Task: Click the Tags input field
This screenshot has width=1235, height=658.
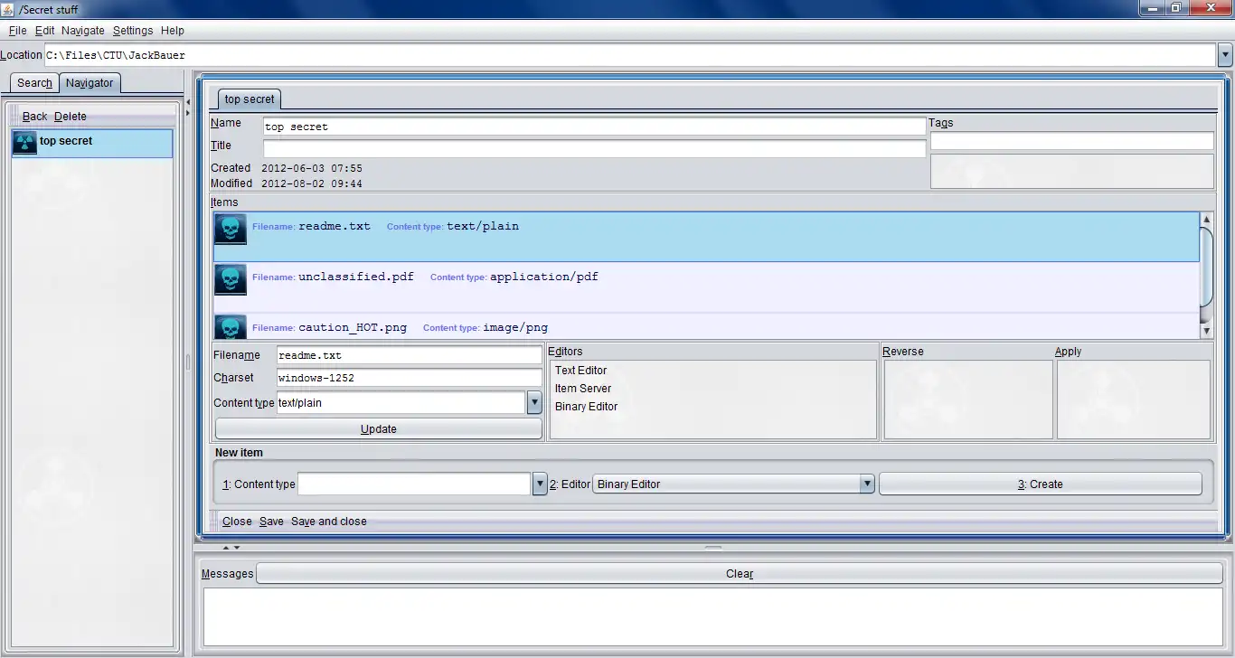Action: click(1071, 141)
